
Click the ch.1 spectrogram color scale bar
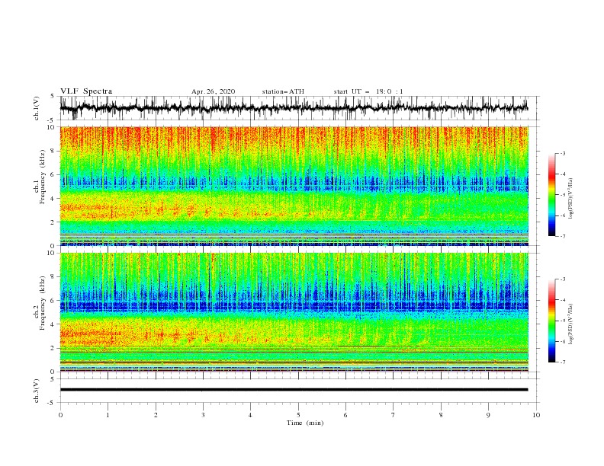point(551,195)
